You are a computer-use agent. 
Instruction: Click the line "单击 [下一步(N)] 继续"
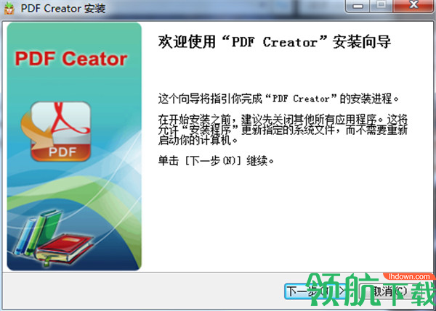(216, 161)
